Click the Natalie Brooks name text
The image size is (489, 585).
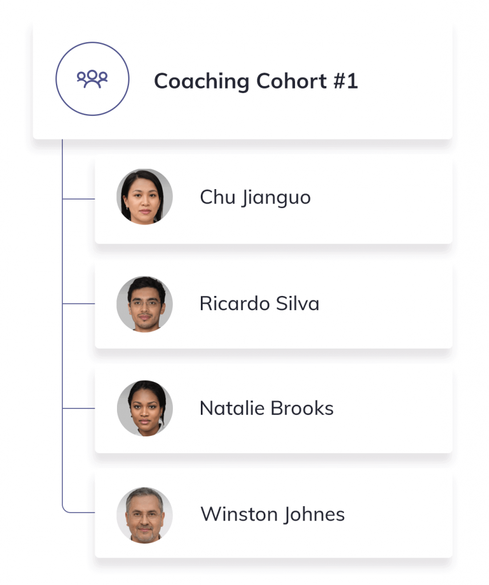[266, 408]
